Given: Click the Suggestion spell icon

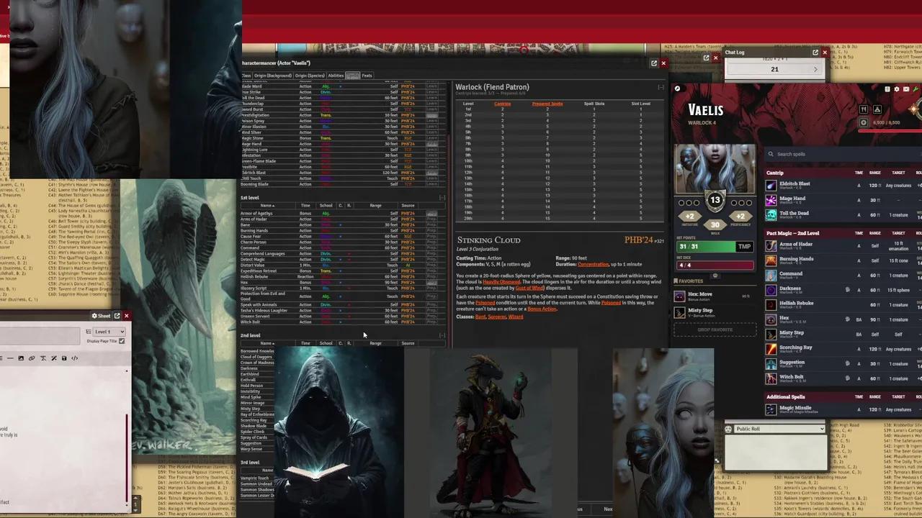Looking at the screenshot, I should point(771,363).
